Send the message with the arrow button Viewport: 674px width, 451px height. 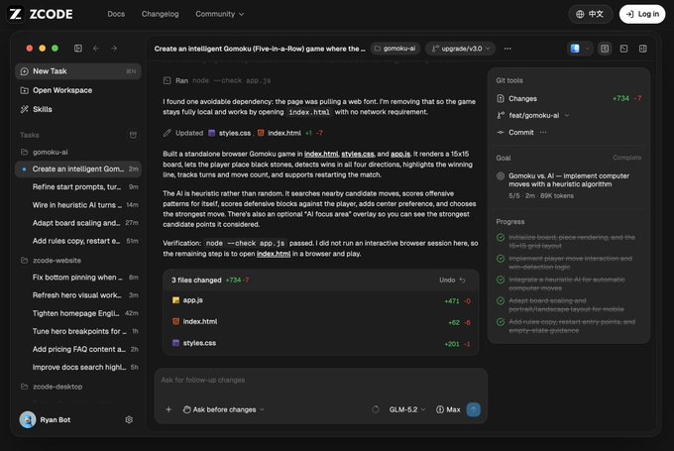click(x=473, y=409)
